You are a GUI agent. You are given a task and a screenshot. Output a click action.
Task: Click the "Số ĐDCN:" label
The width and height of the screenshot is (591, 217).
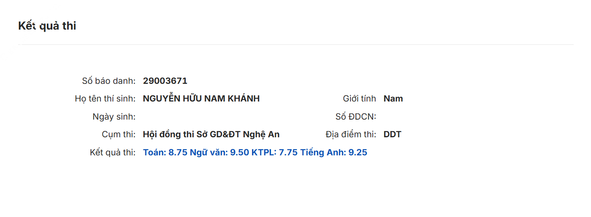pos(356,117)
